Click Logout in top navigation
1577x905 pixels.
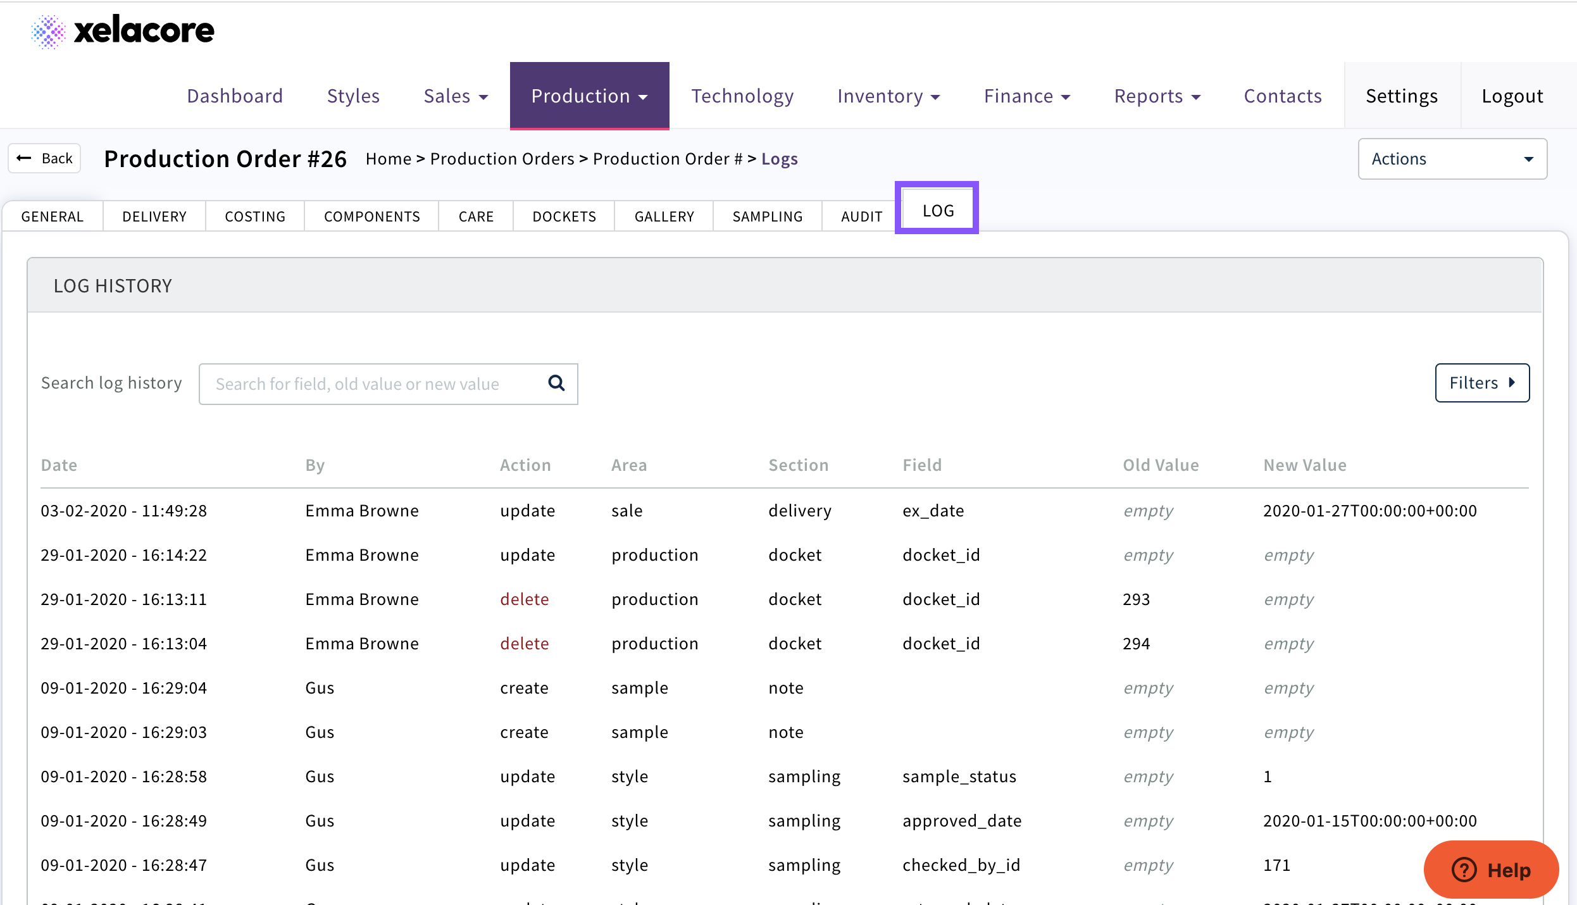pos(1512,96)
